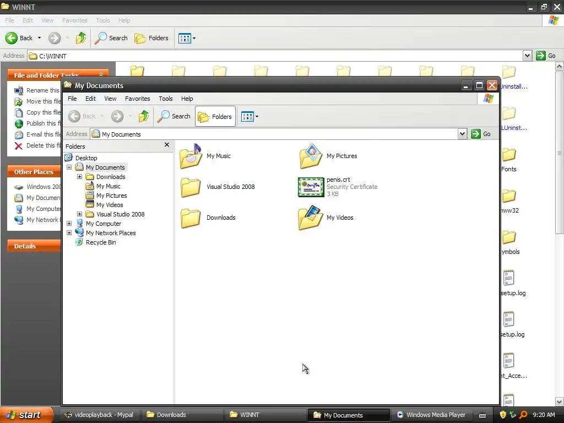564x423 pixels.
Task: Open the address dropdown in My Documents window
Action: coord(462,134)
